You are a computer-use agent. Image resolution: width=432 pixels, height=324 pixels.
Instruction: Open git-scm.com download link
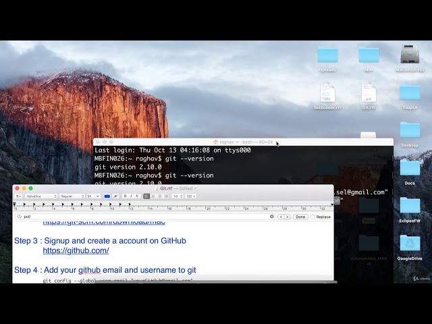point(104,222)
